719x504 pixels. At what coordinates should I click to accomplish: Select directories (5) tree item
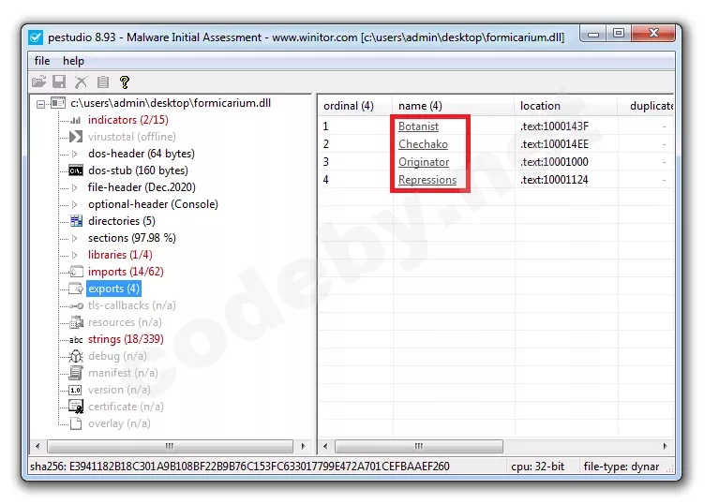point(122,221)
